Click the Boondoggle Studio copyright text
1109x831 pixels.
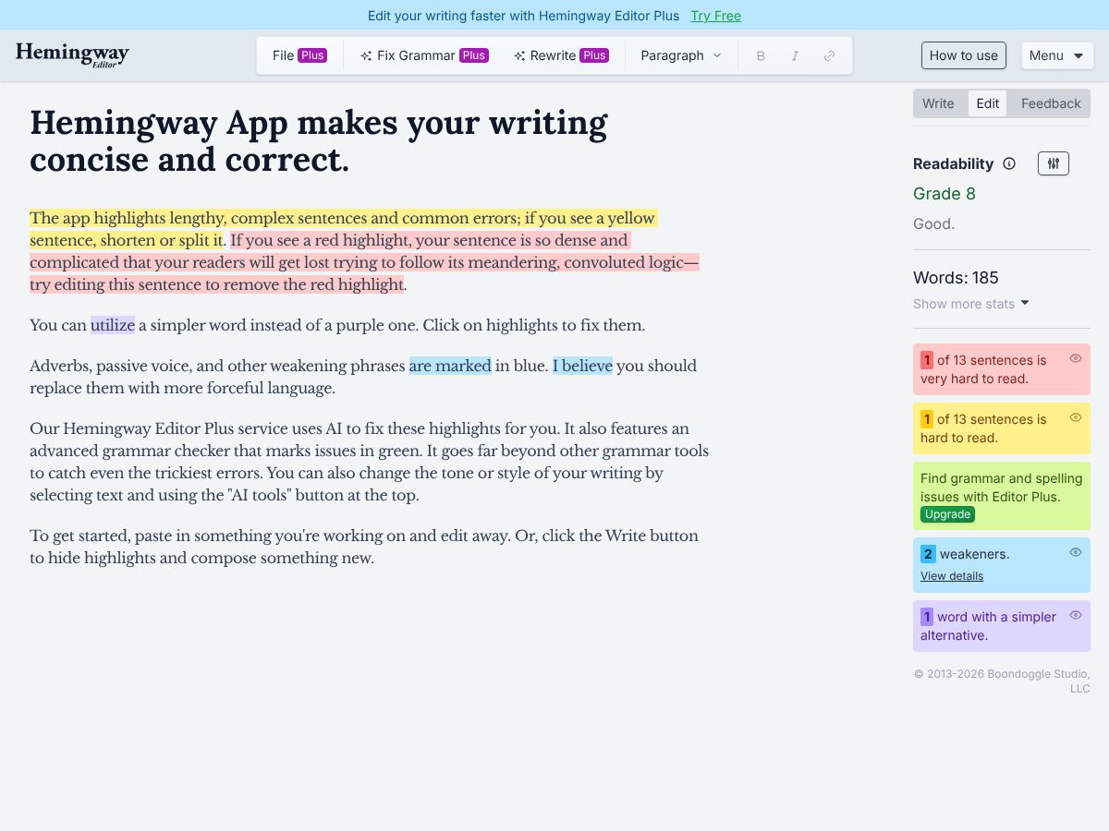pos(1002,680)
